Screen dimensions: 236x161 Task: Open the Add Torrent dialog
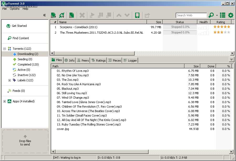coord(53,15)
